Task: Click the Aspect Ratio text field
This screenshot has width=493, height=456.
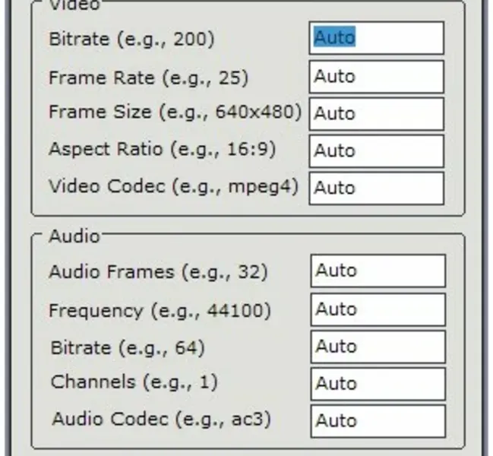Action: 377,151
